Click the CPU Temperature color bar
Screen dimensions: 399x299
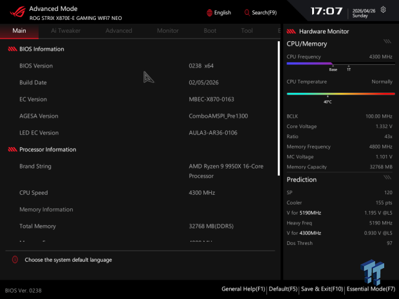pos(340,94)
